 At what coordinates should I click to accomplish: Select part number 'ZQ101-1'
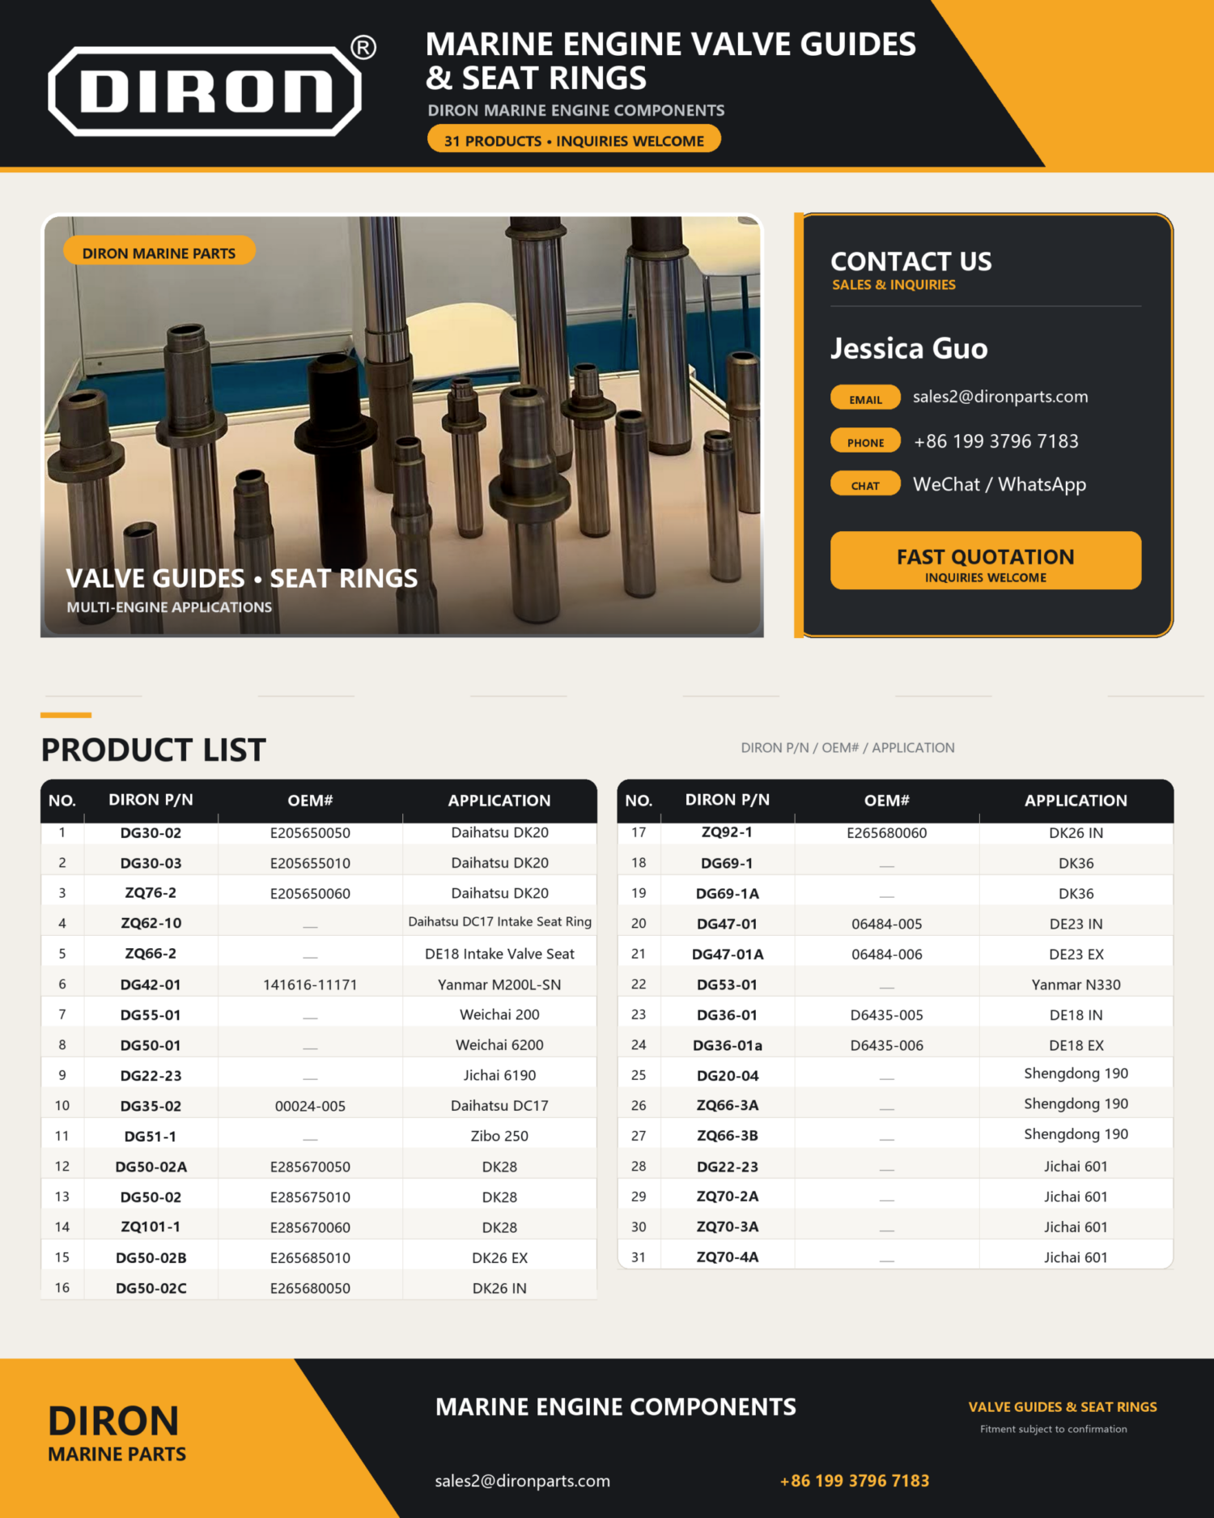[x=151, y=1227]
